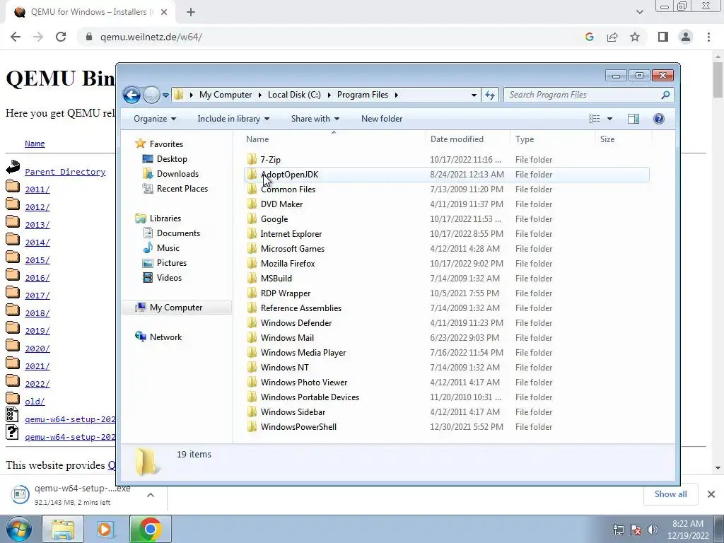Open the Parent Directory link

click(x=65, y=172)
